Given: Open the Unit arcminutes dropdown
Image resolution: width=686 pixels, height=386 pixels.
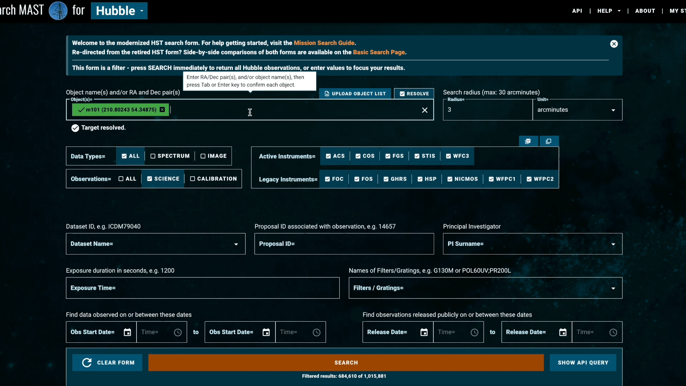Looking at the screenshot, I should [x=577, y=110].
